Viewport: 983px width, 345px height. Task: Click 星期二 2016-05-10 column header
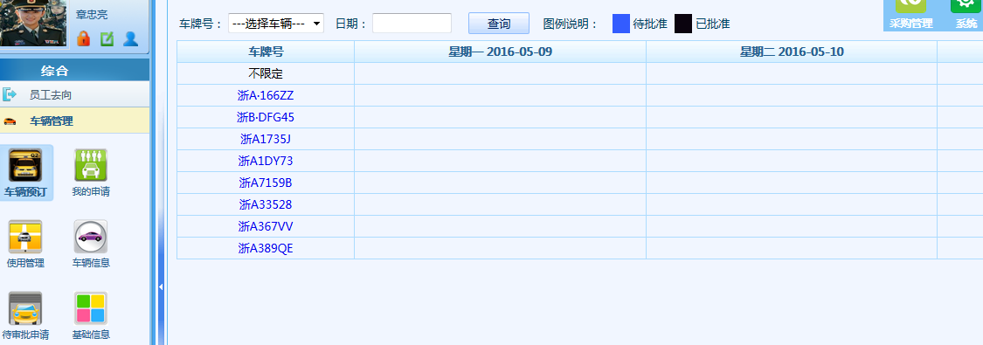[792, 52]
